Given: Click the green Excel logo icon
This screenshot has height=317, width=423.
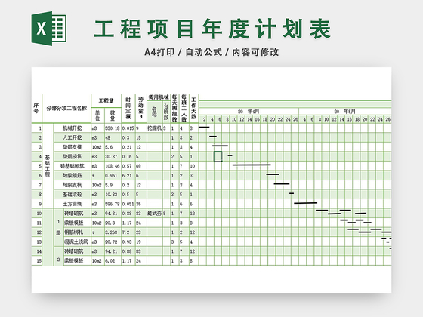Looking at the screenshot, I should [x=49, y=29].
